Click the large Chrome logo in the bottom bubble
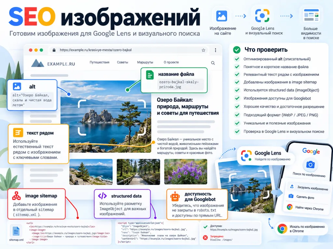This screenshot has width=333, height=249. tap(282, 229)
